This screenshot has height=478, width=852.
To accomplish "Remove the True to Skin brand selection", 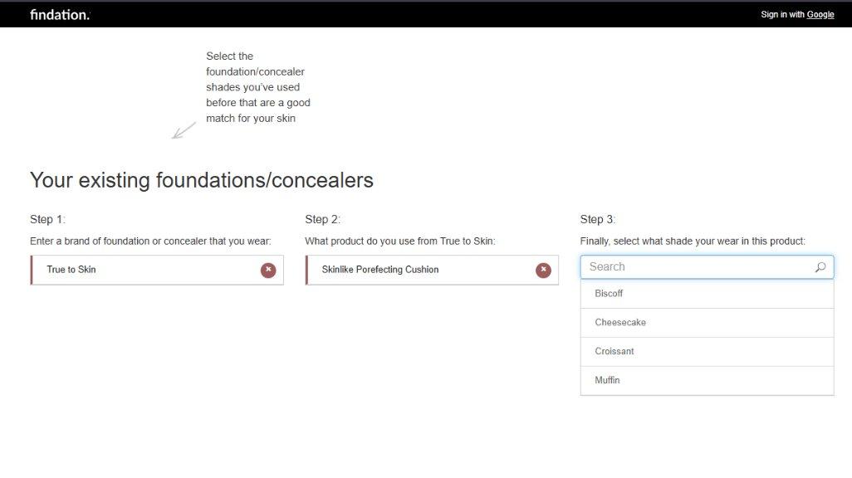I will click(x=268, y=270).
